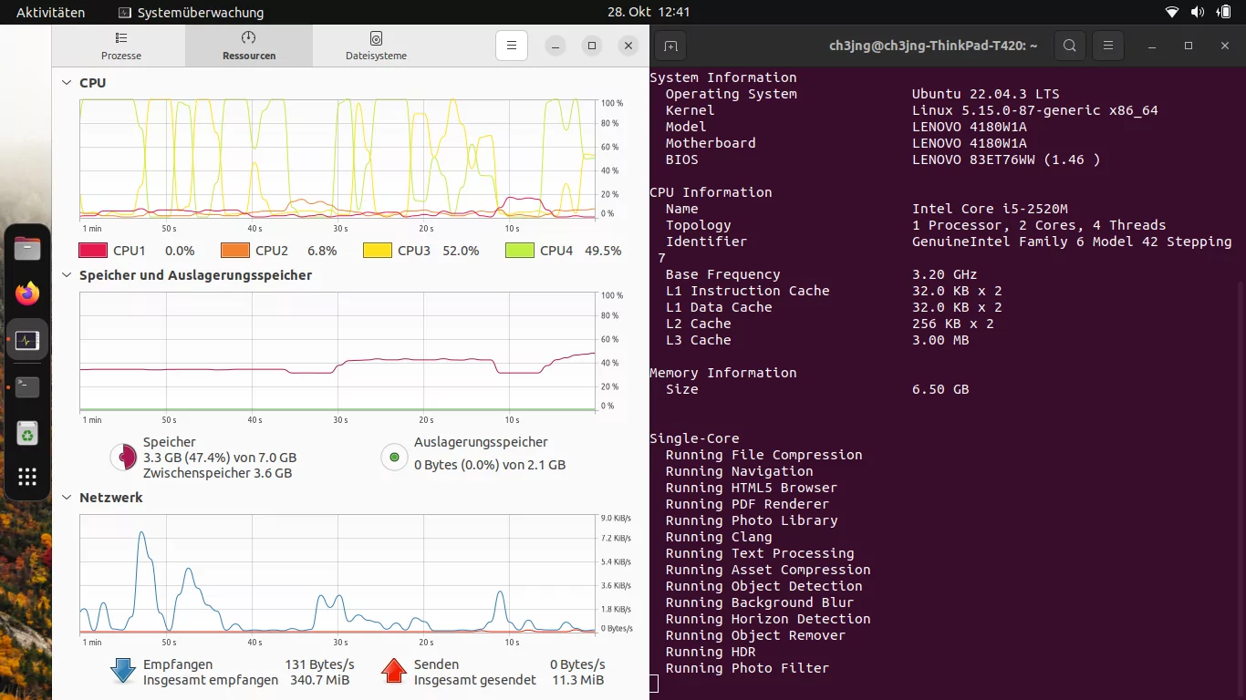
Task: Click terminal title ch3jng@ch3jng-ThinkPad-T420
Action: click(933, 46)
